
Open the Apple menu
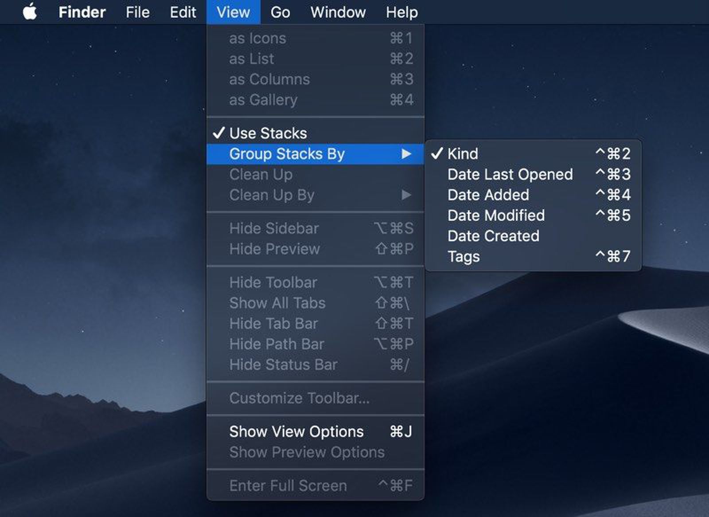[x=30, y=12]
